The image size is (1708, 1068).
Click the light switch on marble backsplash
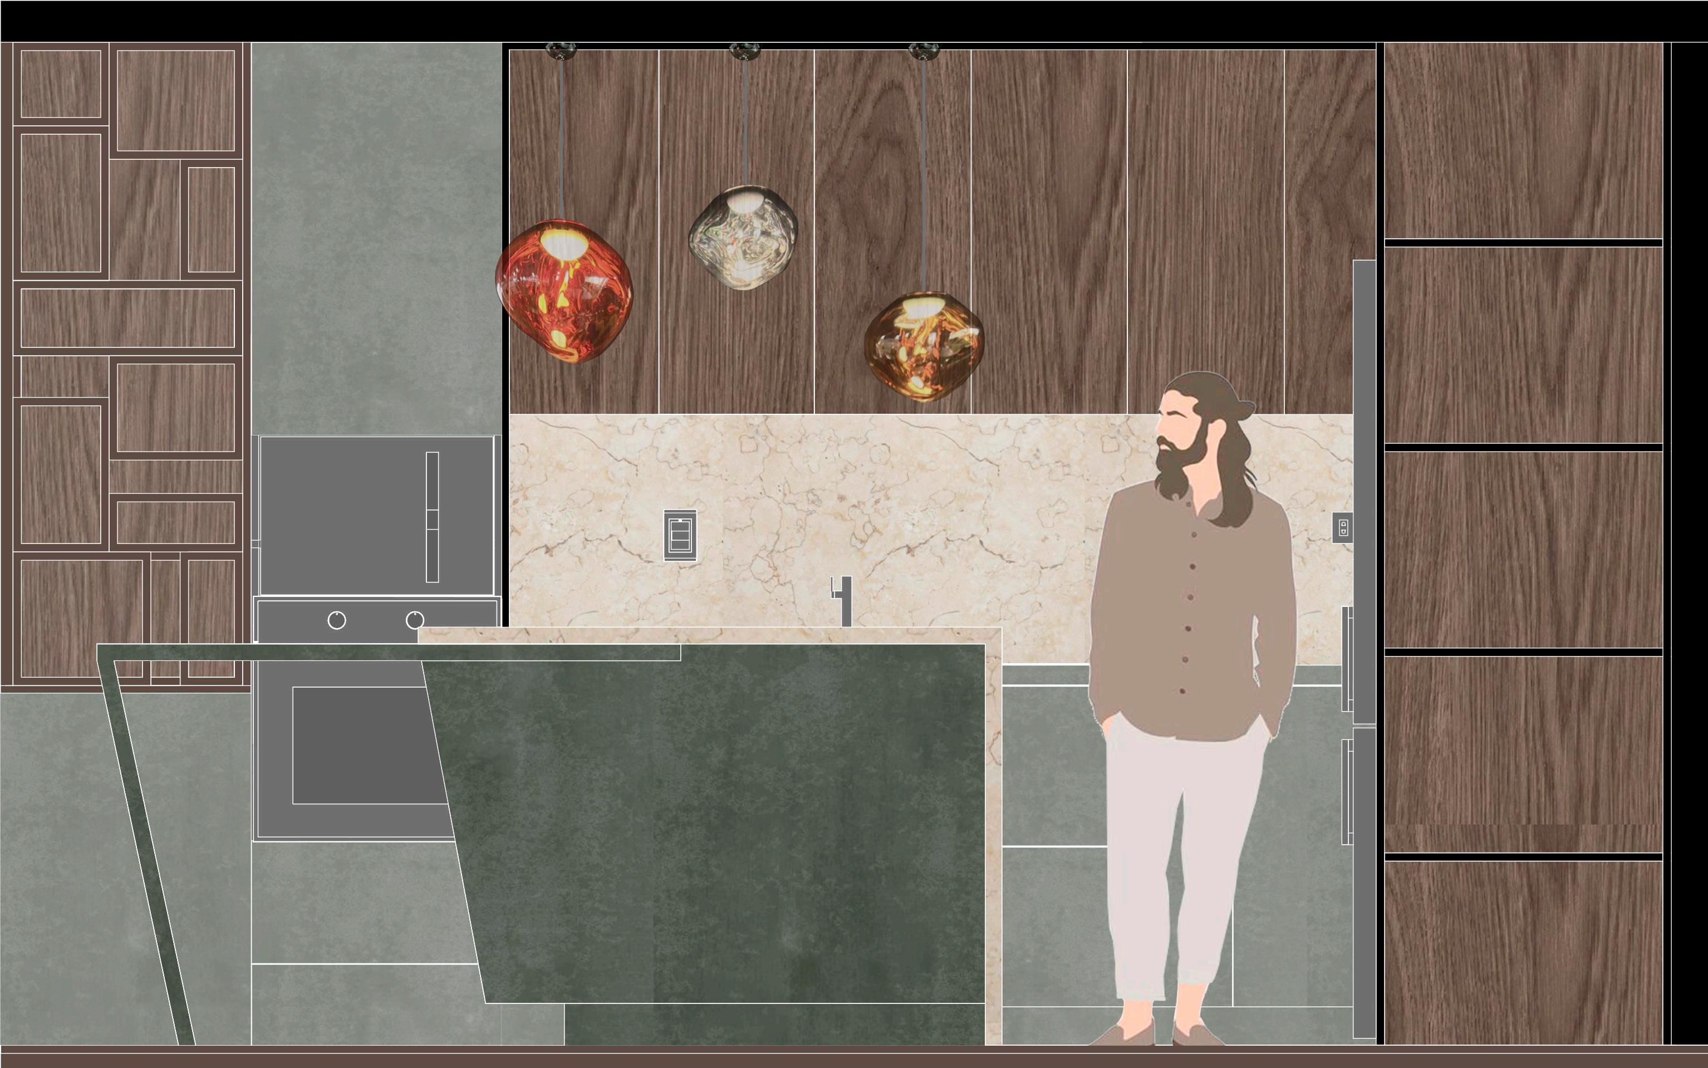680,536
